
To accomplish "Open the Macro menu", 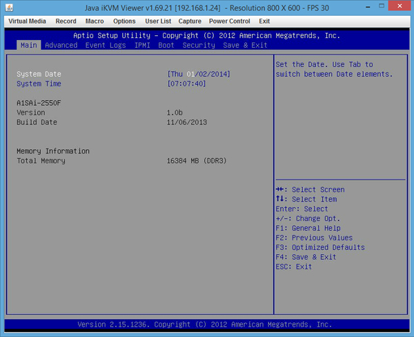I will tap(95, 21).
